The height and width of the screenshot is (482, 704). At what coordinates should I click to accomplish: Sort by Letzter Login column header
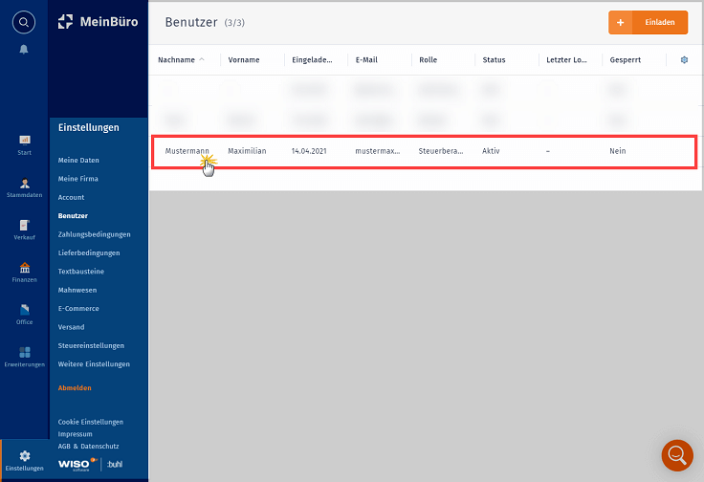click(566, 59)
